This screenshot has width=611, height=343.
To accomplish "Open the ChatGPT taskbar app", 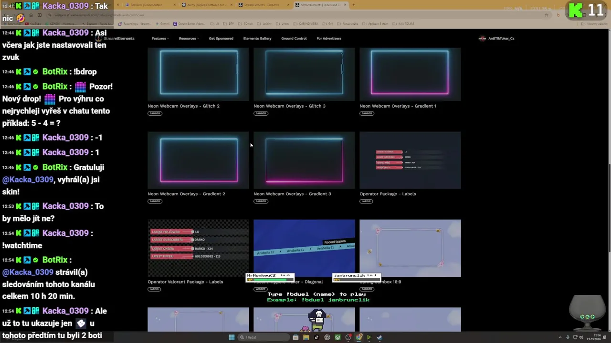I will (327, 337).
